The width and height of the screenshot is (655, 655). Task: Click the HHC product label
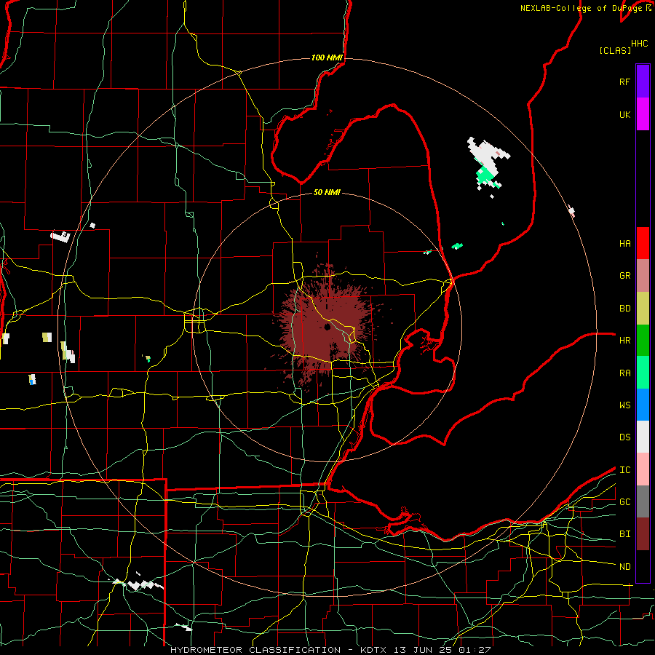point(640,44)
